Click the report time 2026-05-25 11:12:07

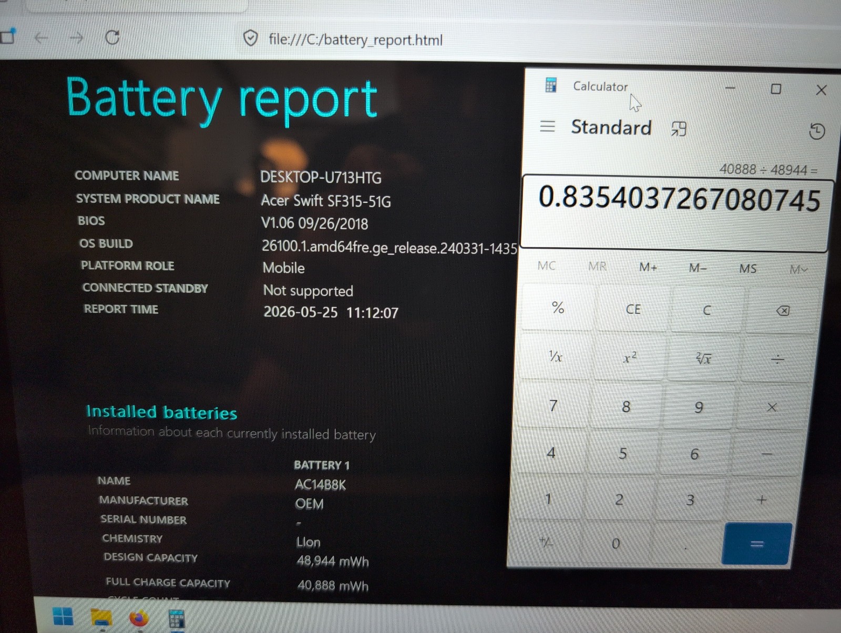coord(331,312)
